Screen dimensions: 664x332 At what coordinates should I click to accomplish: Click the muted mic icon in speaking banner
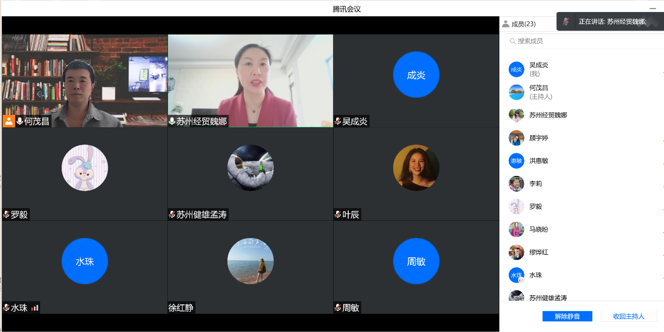(566, 21)
